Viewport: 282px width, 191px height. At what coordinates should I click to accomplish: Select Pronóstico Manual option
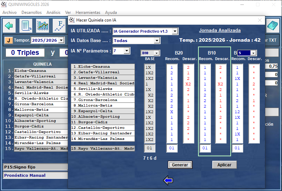[35, 175]
